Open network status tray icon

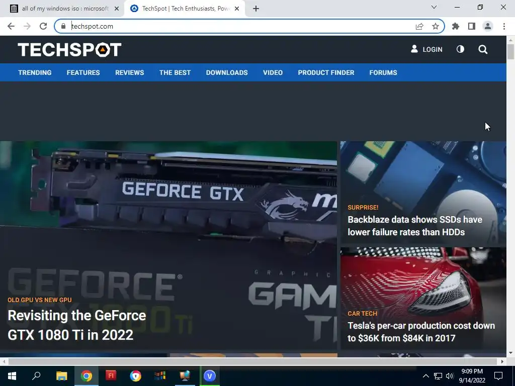pyautogui.click(x=438, y=376)
